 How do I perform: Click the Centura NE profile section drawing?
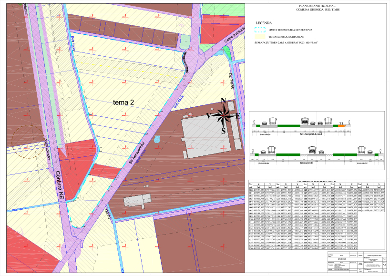coord(317,153)
